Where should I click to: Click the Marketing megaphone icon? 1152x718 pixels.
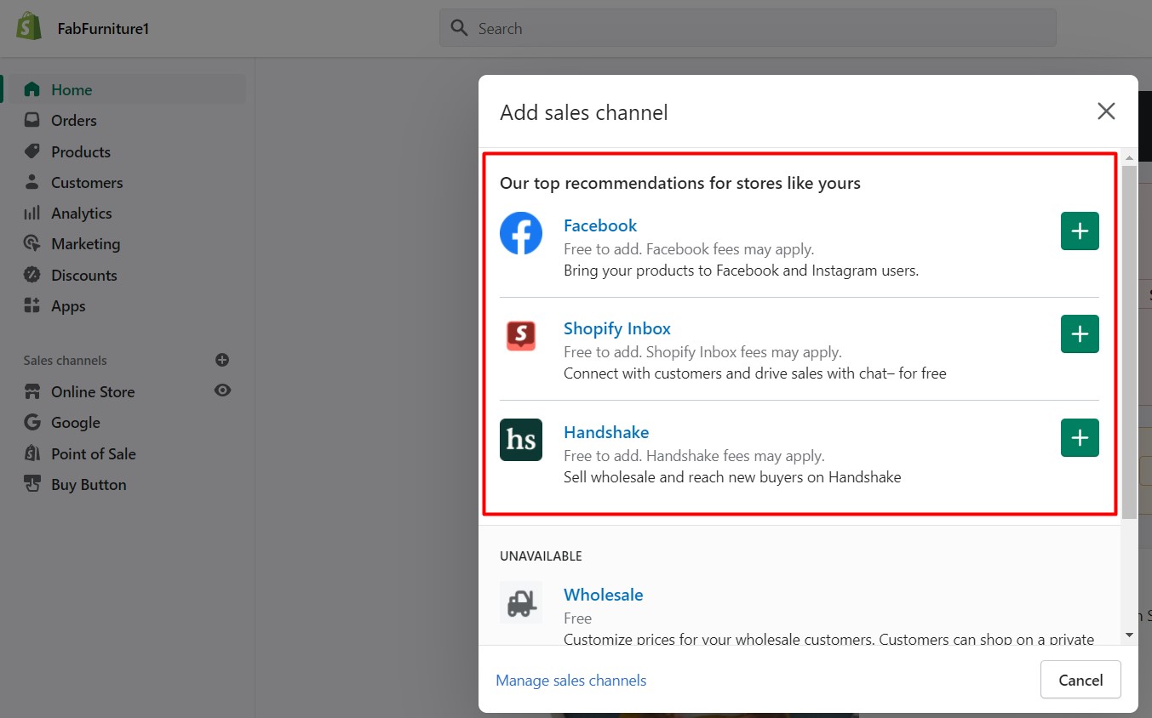coord(32,243)
